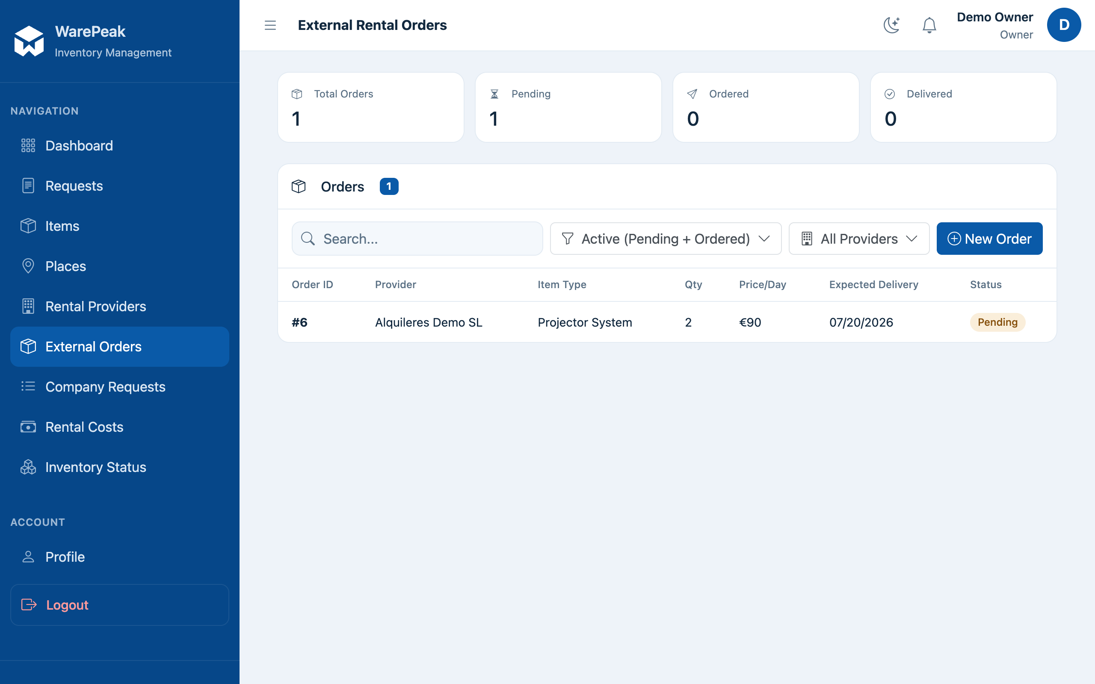This screenshot has width=1095, height=684.
Task: Click the Total Orders box icon
Action: point(297,94)
